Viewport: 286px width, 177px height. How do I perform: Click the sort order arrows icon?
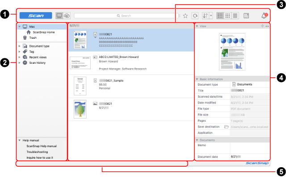pos(206,16)
